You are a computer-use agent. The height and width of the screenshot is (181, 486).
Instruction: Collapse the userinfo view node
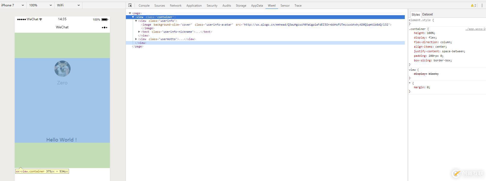(x=136, y=21)
